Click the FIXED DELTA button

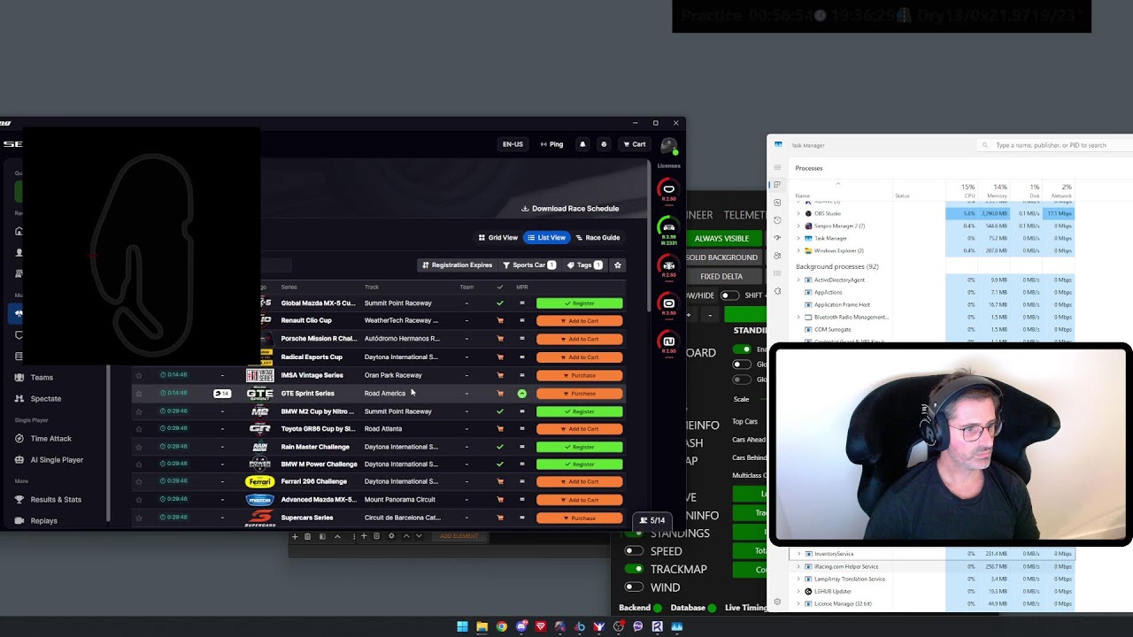coord(722,277)
